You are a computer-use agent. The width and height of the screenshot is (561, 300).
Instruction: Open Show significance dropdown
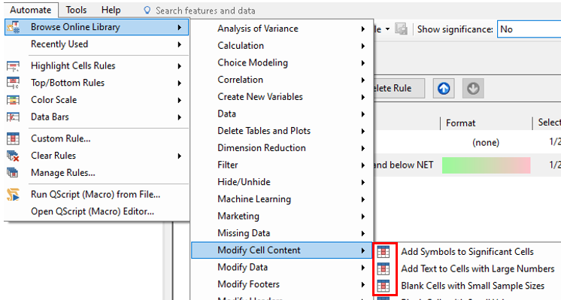[529, 29]
